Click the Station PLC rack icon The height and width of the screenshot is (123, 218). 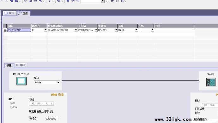coord(211,82)
